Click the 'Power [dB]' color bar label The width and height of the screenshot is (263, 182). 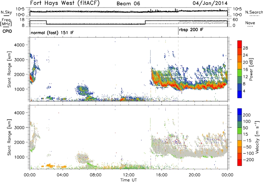[x=251, y=69]
